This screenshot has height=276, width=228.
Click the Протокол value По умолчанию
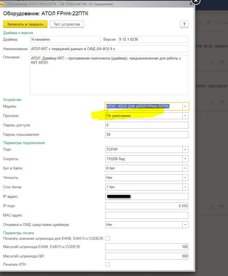coord(119,116)
